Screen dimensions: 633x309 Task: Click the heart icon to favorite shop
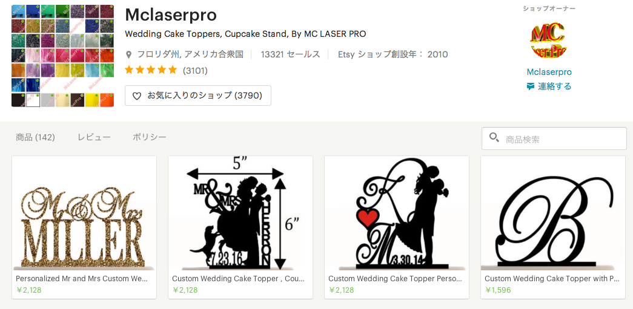click(136, 96)
